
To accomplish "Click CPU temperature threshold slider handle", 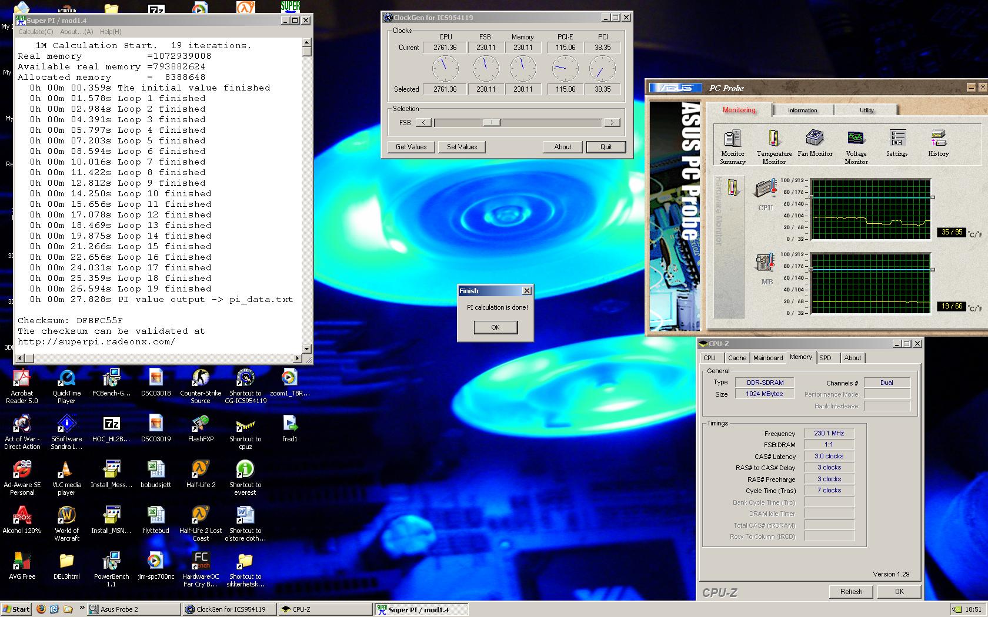I will (x=932, y=197).
